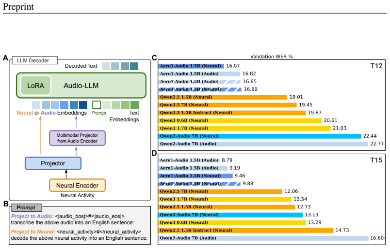This screenshot has width=390, height=248.
Task: Click the lightest teal Decoded Text square
Action: (106, 66)
